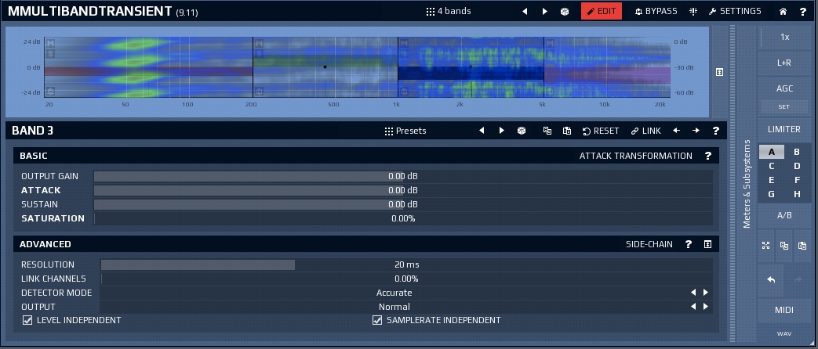The image size is (818, 349).
Task: Adjust the ATTACK slider
Action: coord(403,190)
